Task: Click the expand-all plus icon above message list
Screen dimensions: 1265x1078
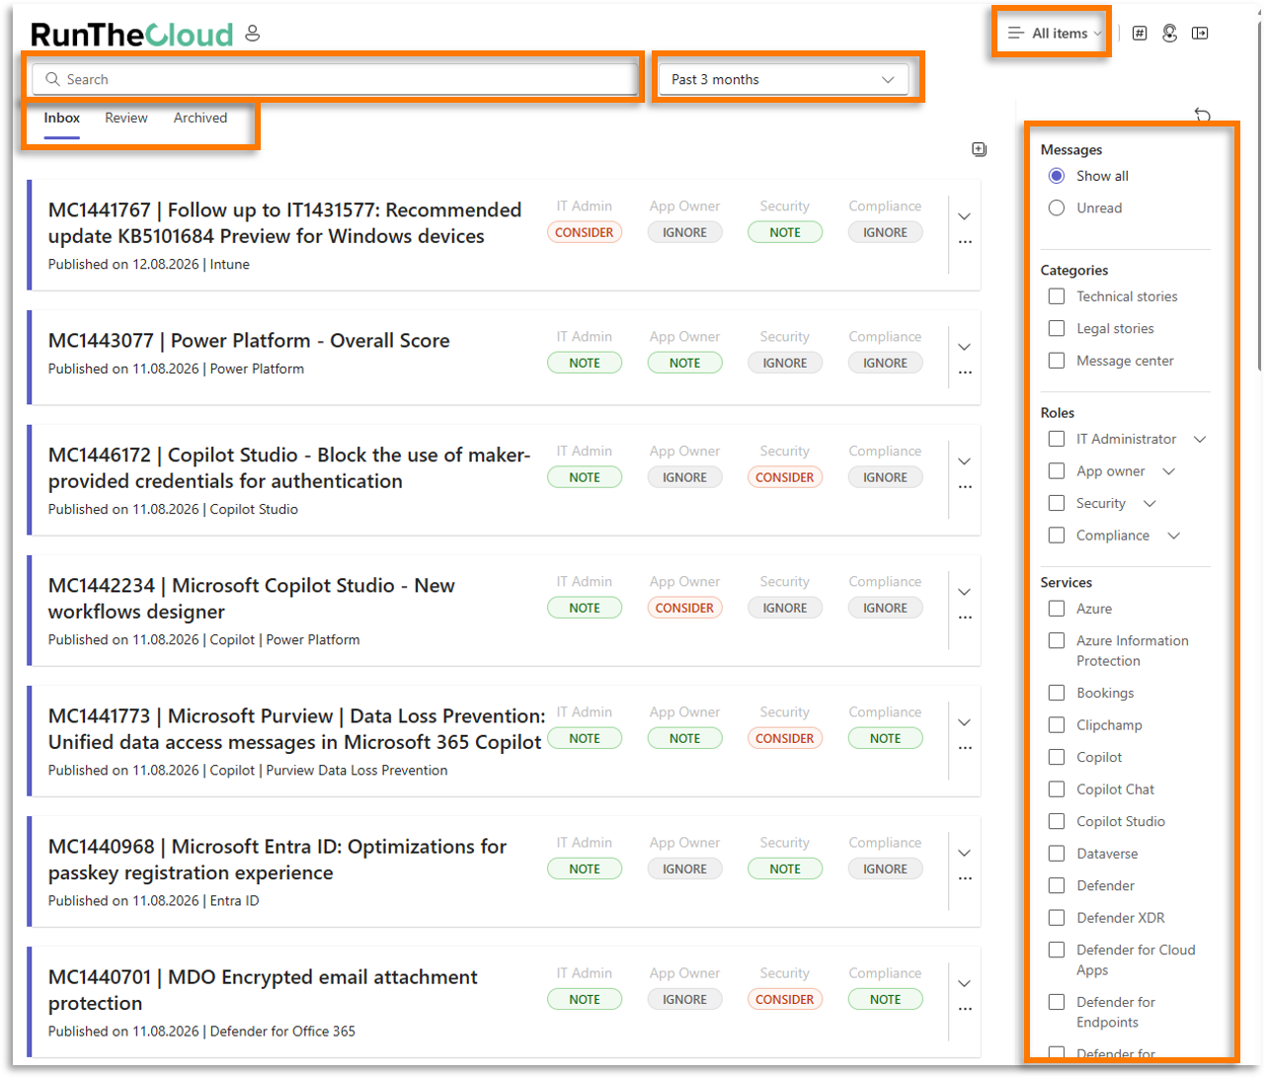Action: [x=979, y=149]
